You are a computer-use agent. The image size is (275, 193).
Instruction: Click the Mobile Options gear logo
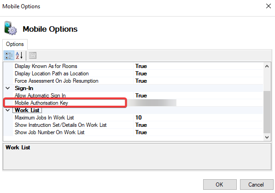11,28
